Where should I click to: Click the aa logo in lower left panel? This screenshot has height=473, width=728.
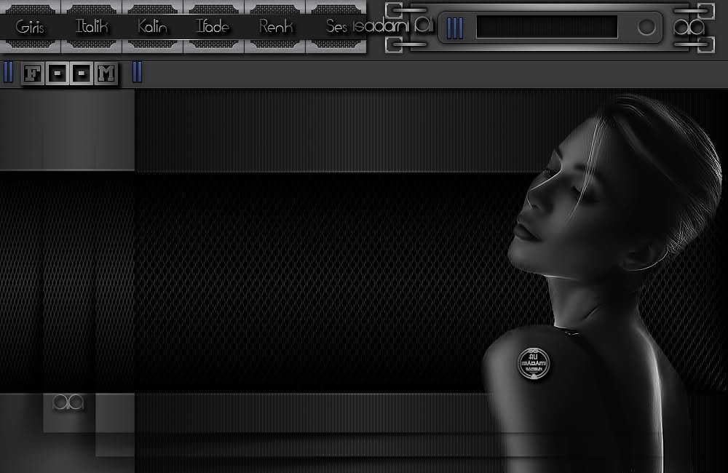(x=68, y=402)
